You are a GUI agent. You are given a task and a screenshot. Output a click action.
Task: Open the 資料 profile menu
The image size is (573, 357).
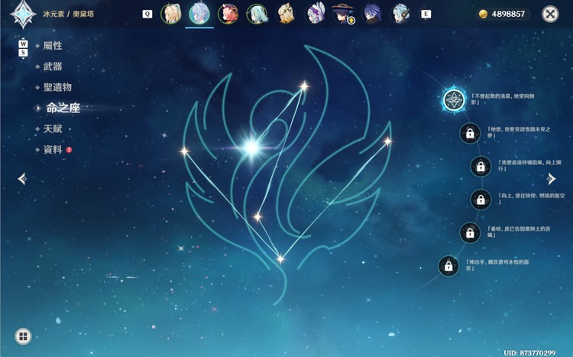click(53, 150)
